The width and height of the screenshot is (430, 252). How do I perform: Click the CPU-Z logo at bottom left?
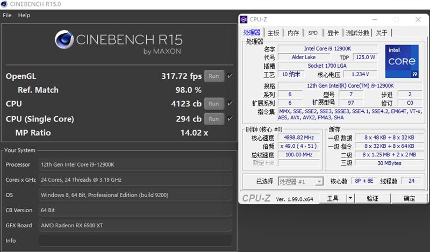pos(256,198)
